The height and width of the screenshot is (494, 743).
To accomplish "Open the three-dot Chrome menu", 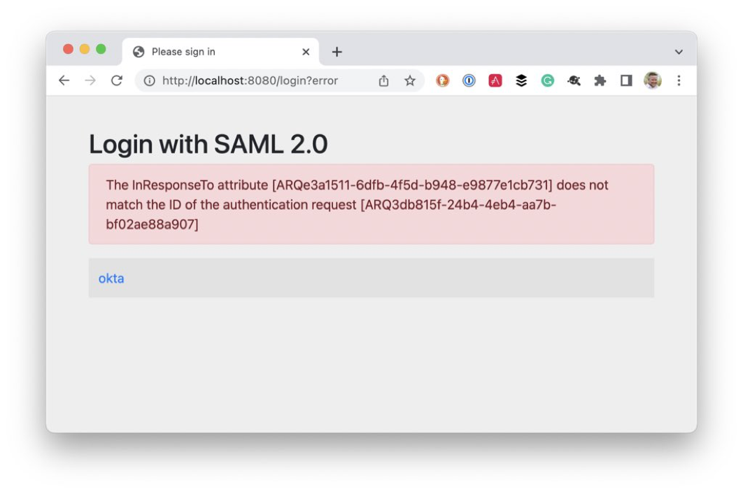I will [x=678, y=80].
